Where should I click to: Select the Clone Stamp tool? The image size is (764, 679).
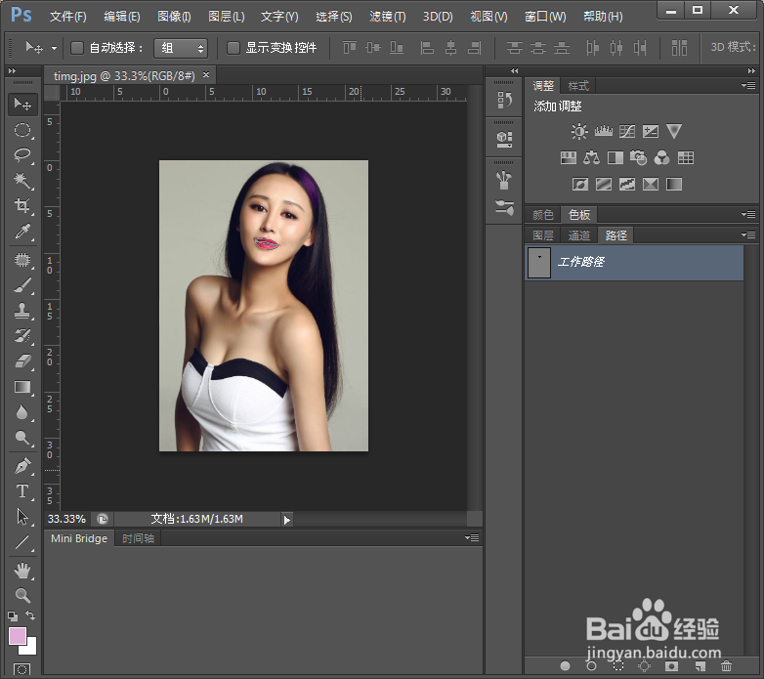pos(22,311)
